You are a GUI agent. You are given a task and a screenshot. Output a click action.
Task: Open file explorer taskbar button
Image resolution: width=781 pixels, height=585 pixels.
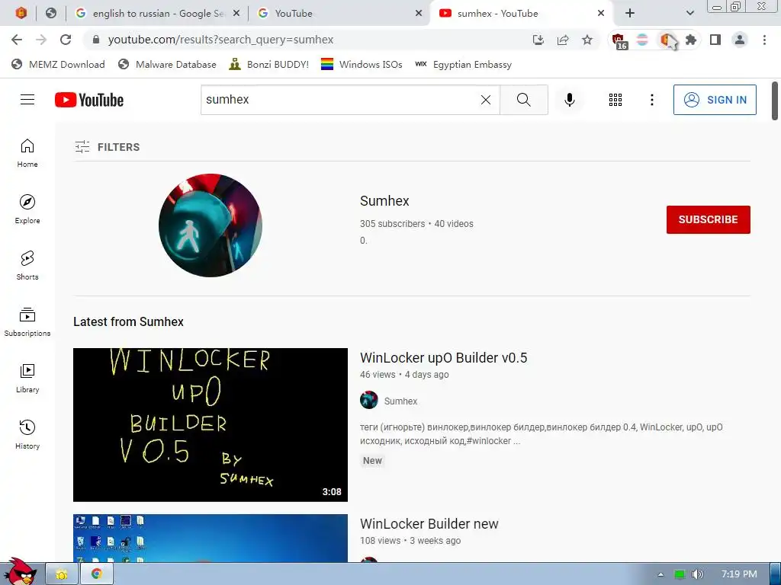coord(61,574)
